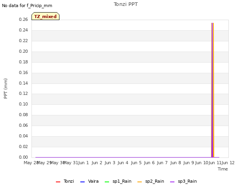Image resolution: width=252 pixels, height=189 pixels.
Task: Toggle the sp3_Rain series in the legend
Action: point(183,181)
